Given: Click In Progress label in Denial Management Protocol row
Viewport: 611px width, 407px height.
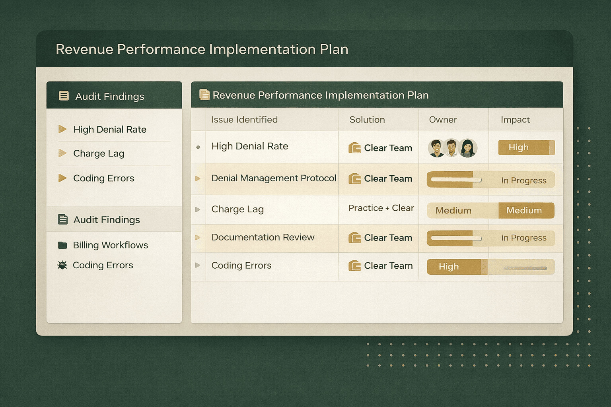Looking at the screenshot, I should click(523, 180).
